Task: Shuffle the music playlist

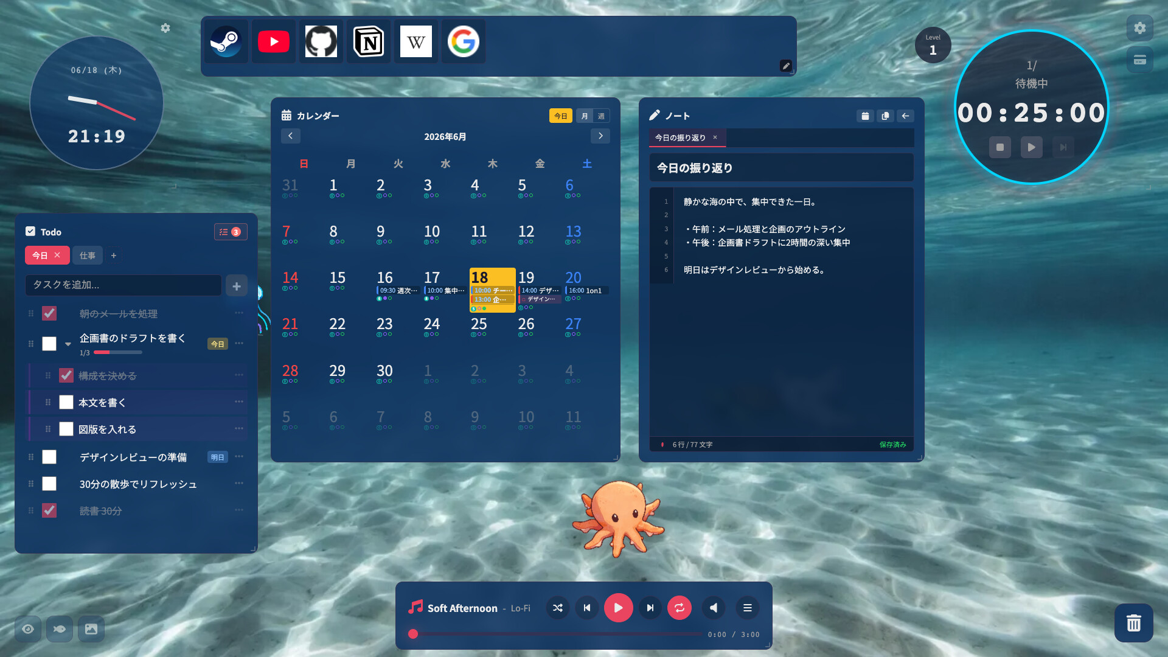Action: (x=558, y=608)
